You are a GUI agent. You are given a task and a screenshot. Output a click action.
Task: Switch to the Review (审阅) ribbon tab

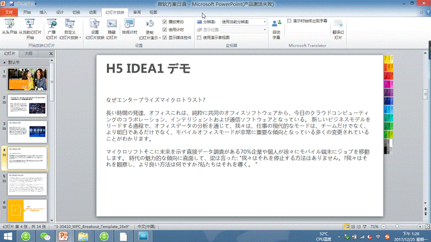tap(137, 13)
